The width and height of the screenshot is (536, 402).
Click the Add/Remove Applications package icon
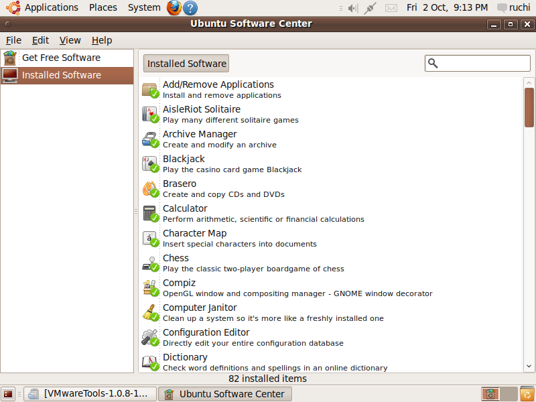coord(150,90)
